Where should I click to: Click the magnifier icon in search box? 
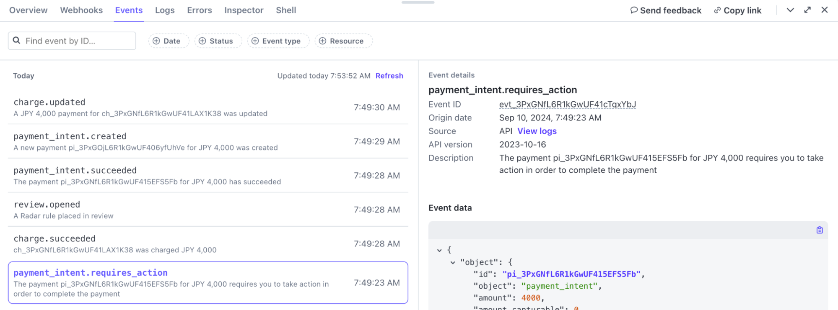tap(17, 41)
